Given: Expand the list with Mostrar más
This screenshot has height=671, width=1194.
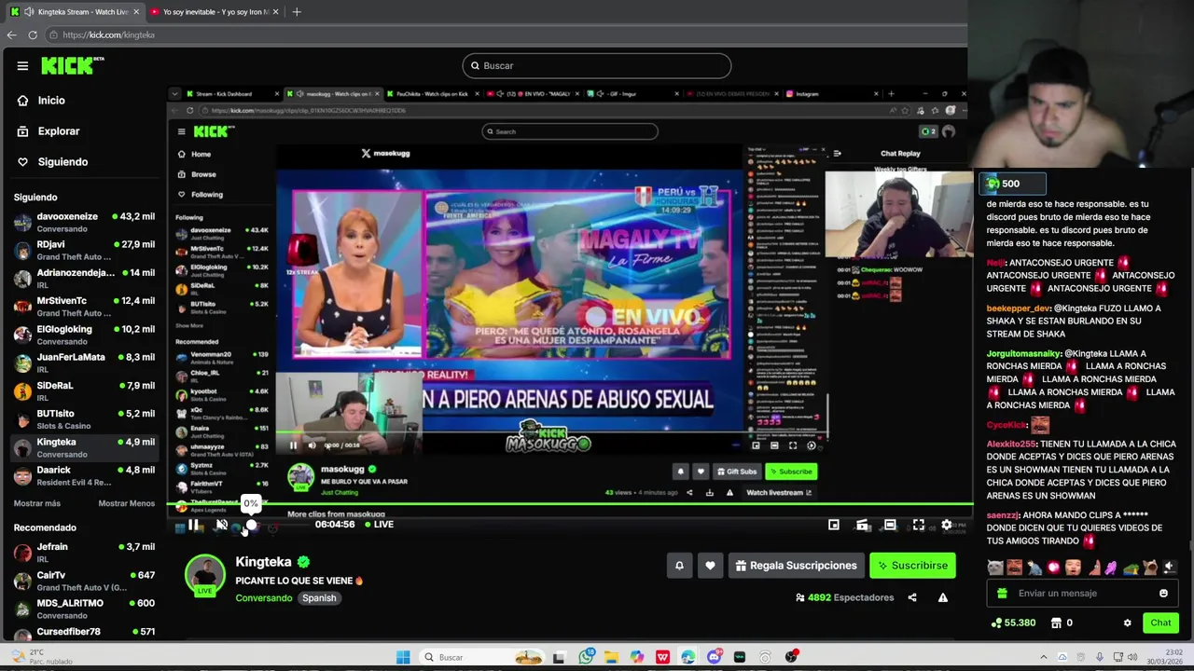Looking at the screenshot, I should 37,503.
